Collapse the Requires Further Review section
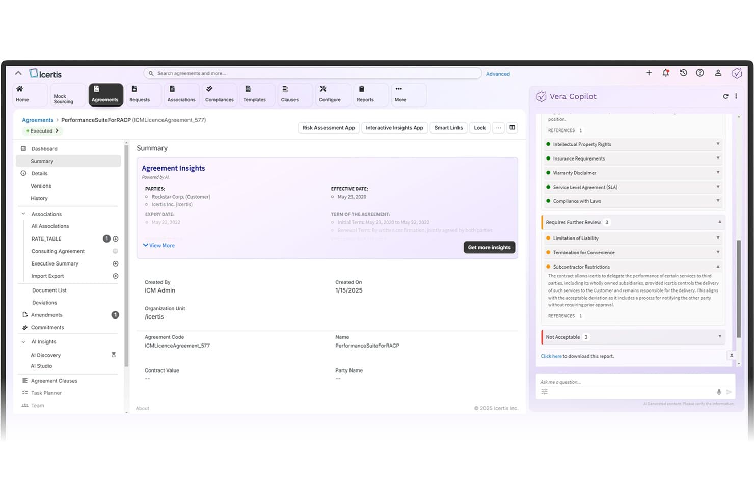This screenshot has width=754, height=503. tap(633, 222)
